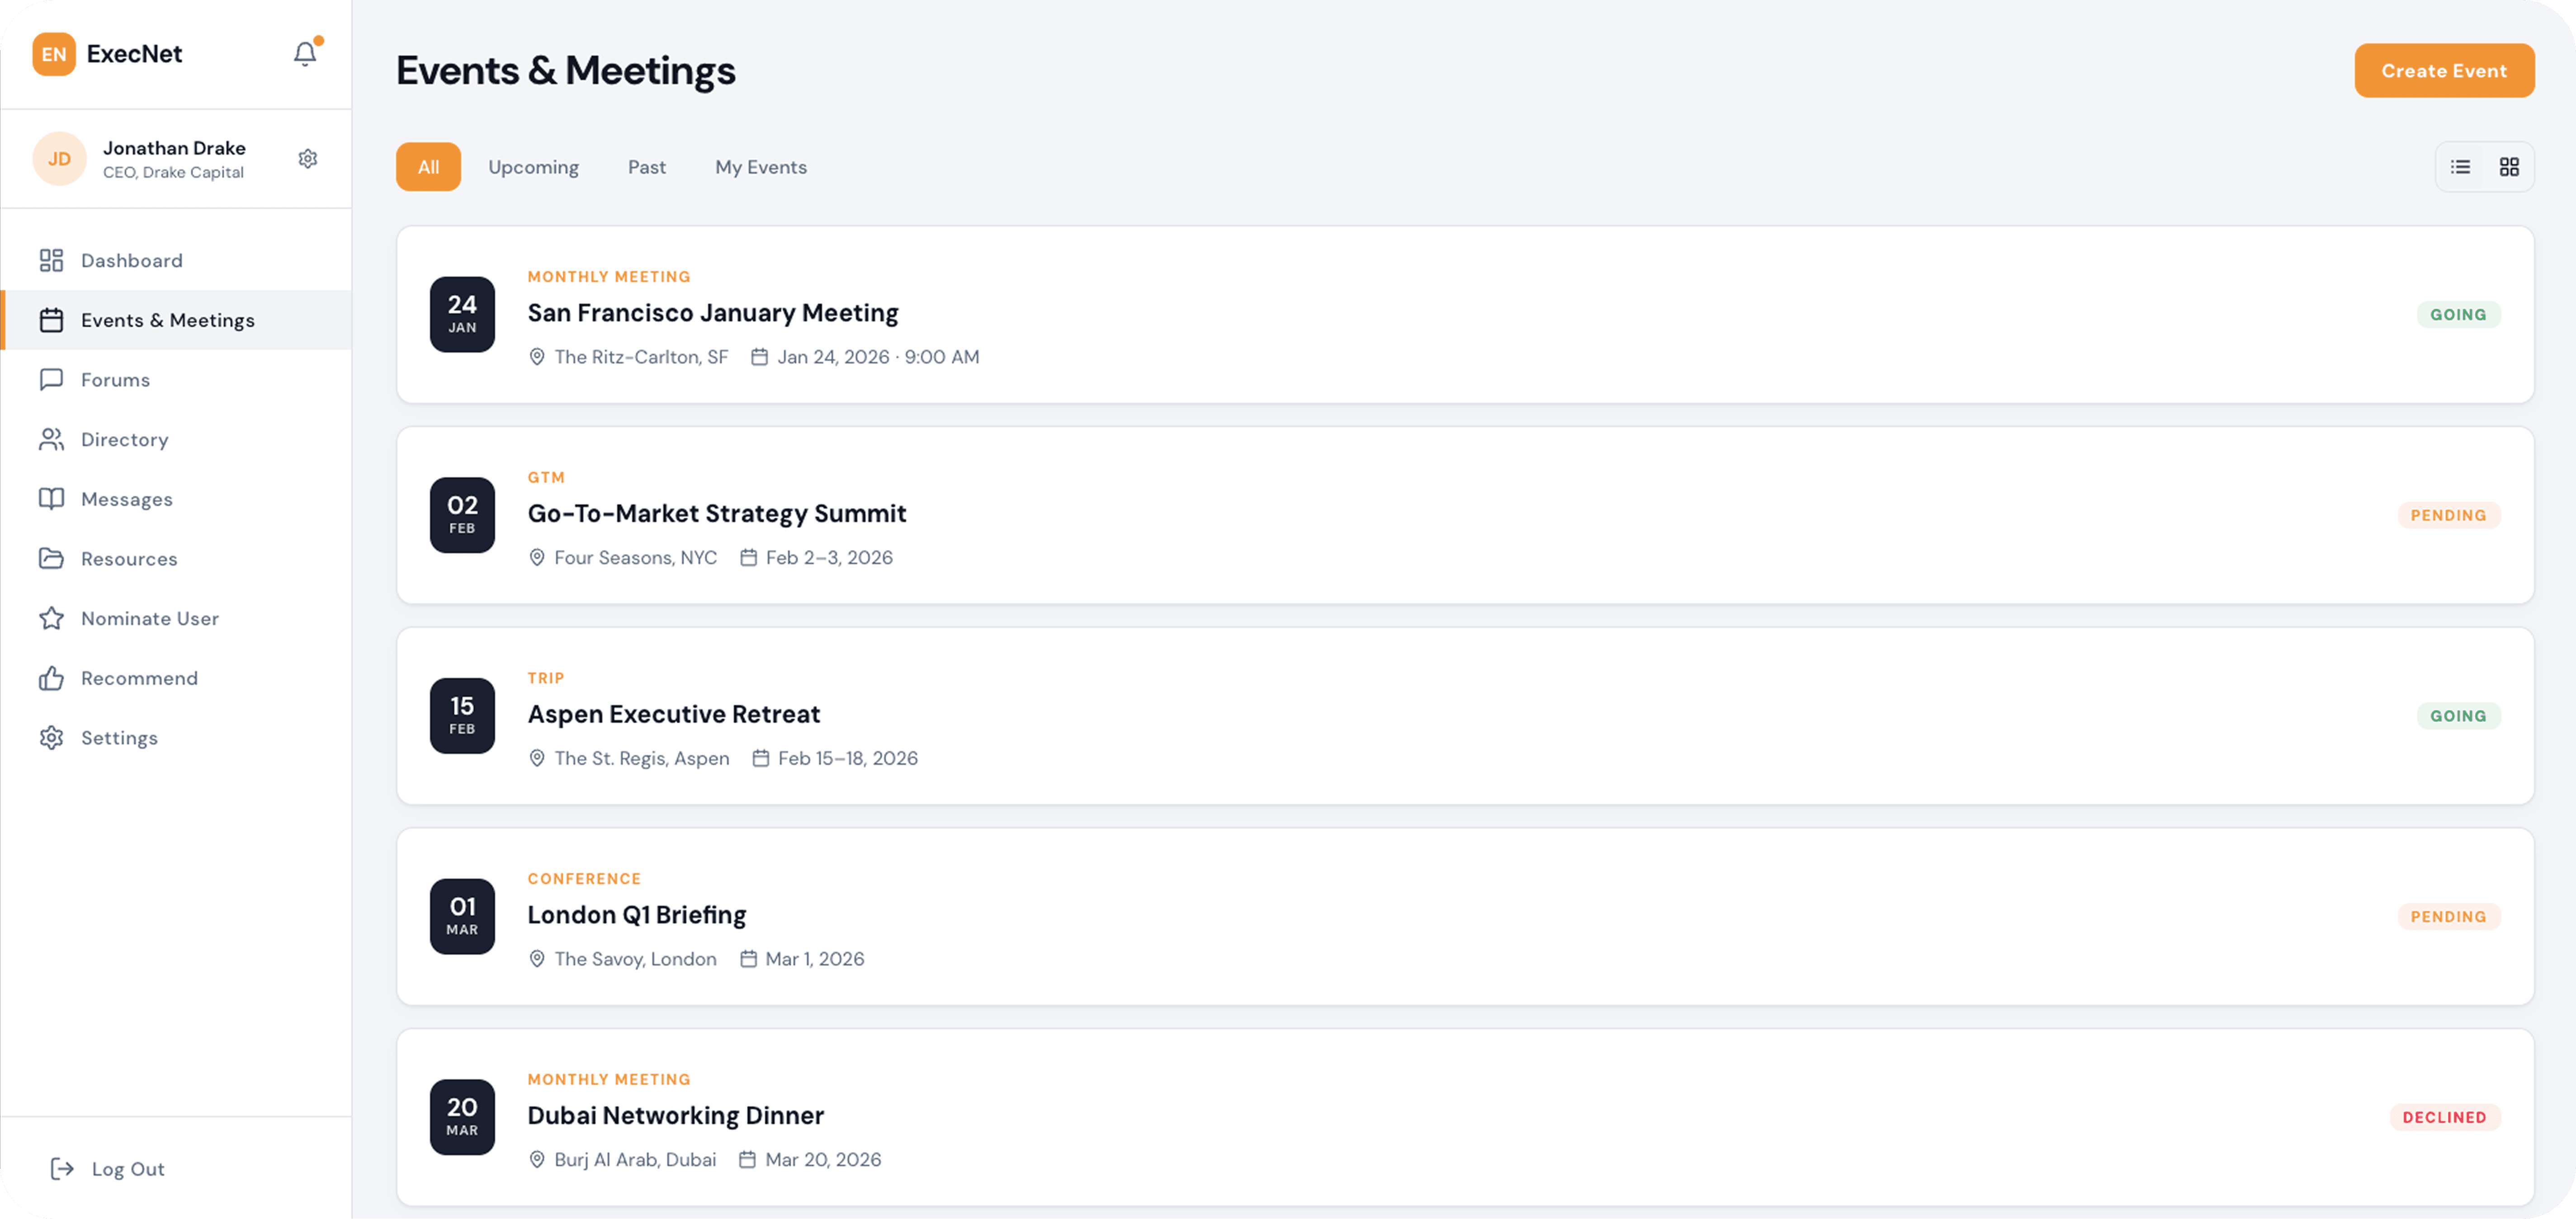
Task: Open the member Directory
Action: coord(124,440)
